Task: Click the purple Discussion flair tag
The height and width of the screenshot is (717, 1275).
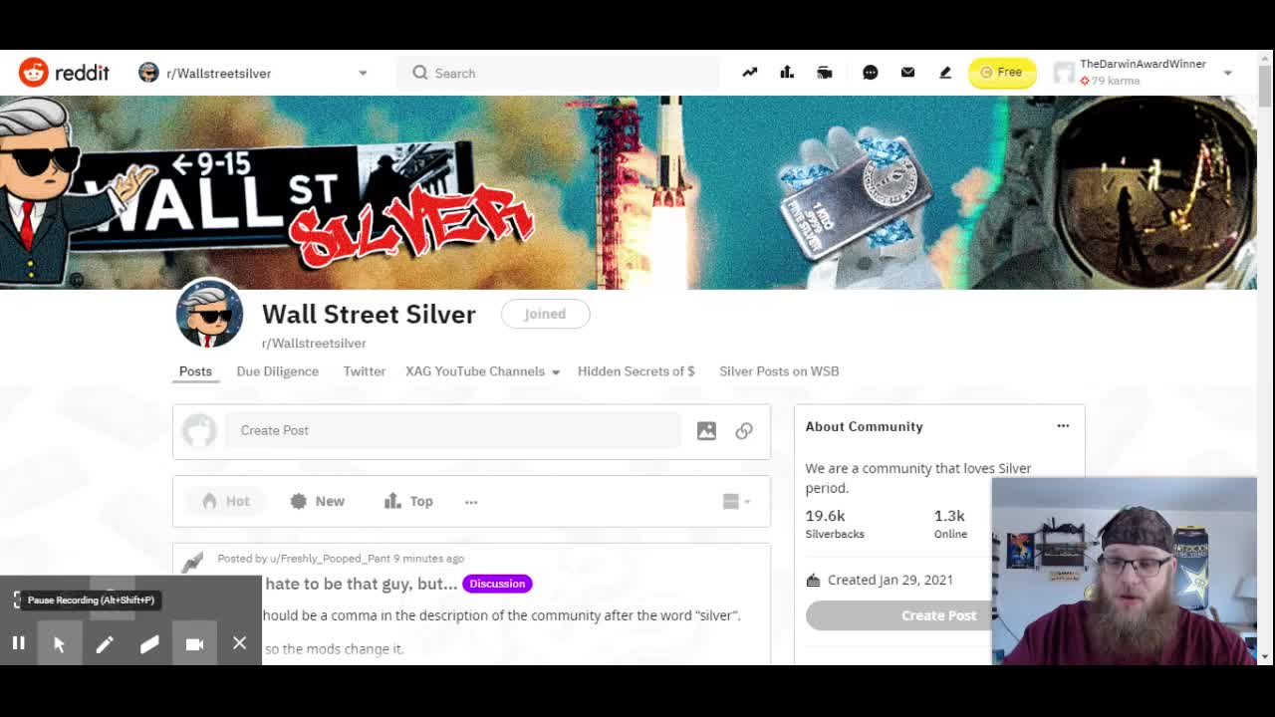Action: point(497,584)
